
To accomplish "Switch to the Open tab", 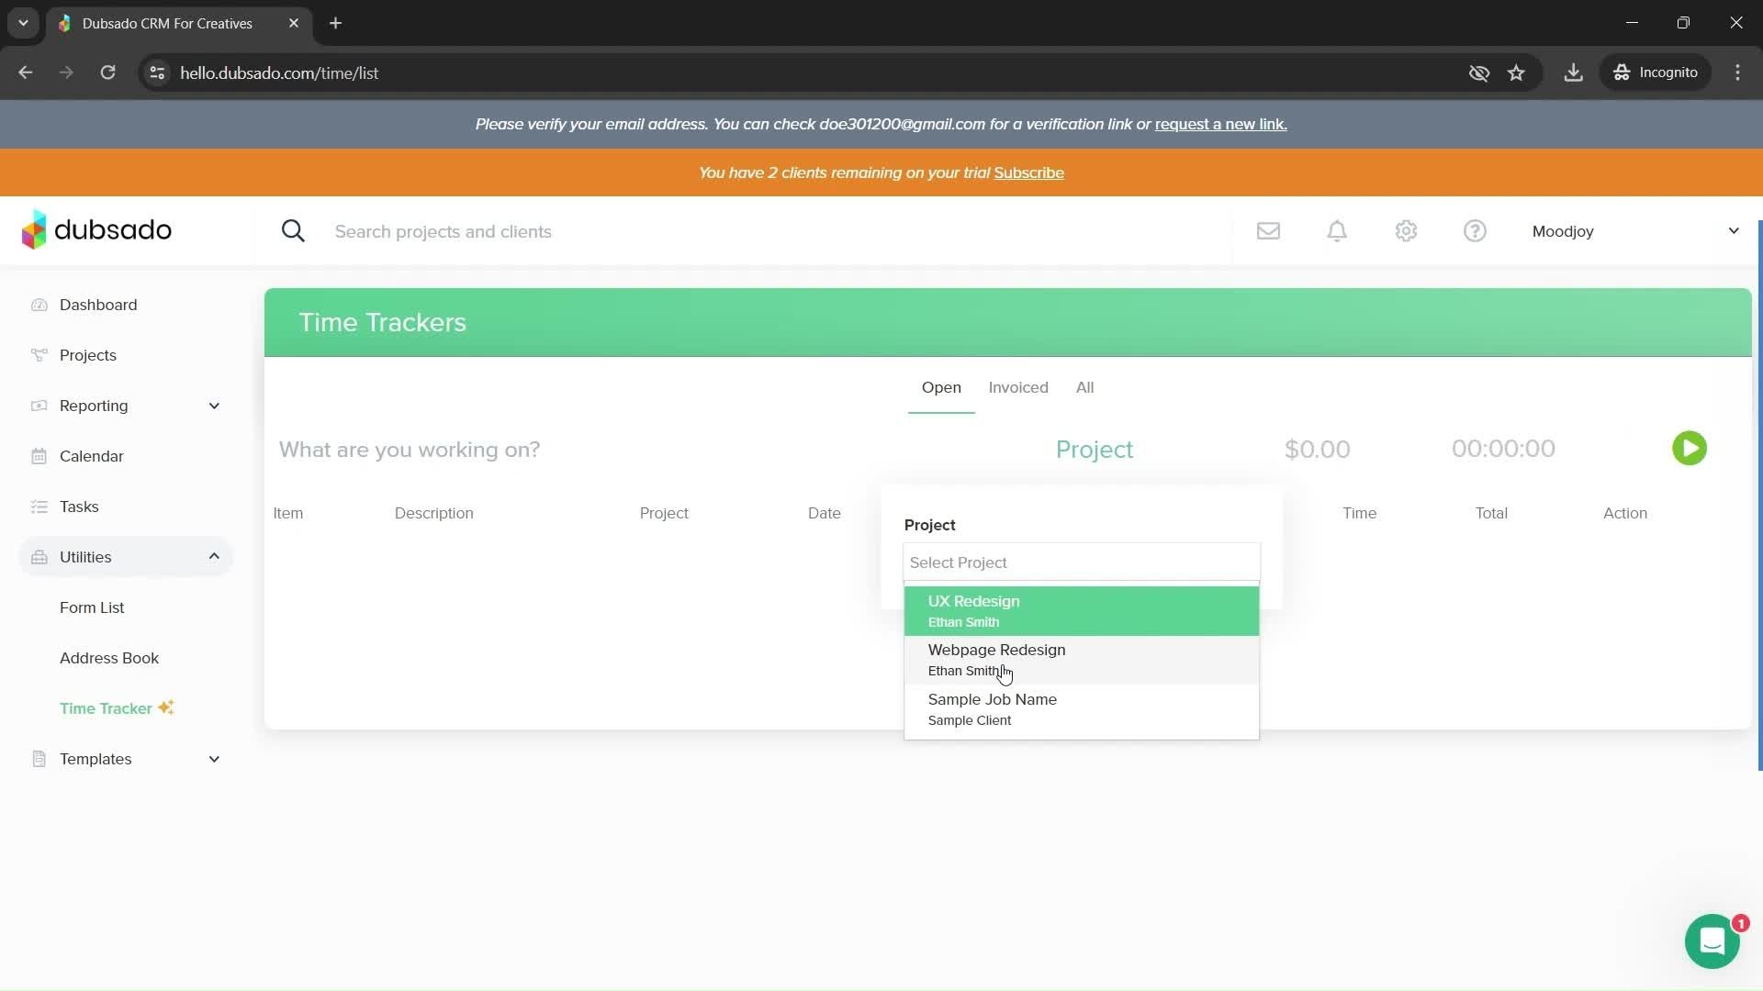I will 941,387.
